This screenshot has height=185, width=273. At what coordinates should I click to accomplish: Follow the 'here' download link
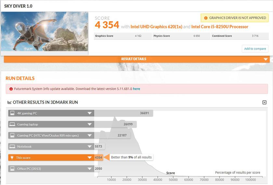[x=136, y=89]
